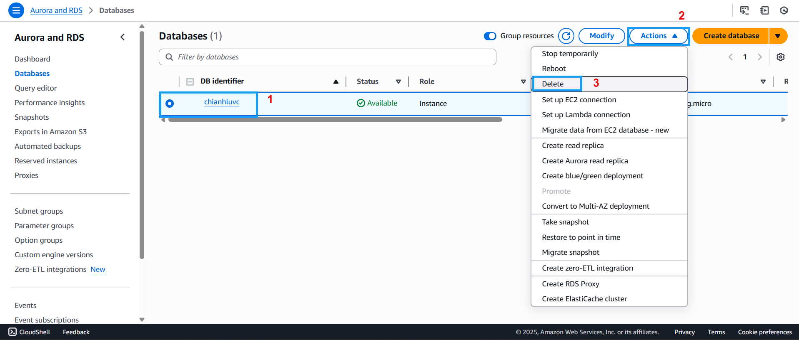Viewport: 799px width, 340px height.
Task: Select Create RDS Proxy
Action: click(609, 284)
